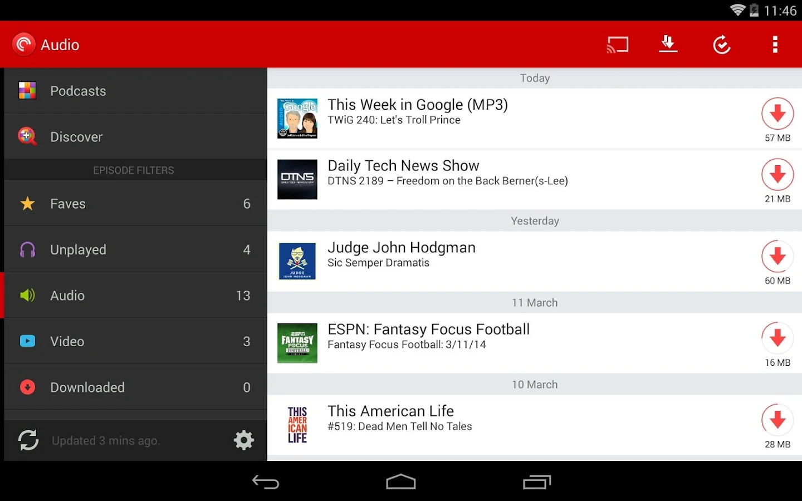This screenshot has height=501, width=802.
Task: Tap the Android back navigation button
Action: click(266, 482)
